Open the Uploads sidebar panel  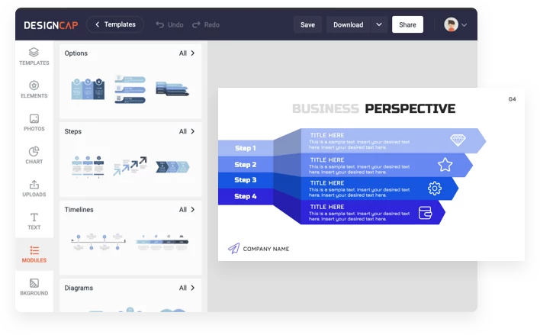(x=34, y=188)
